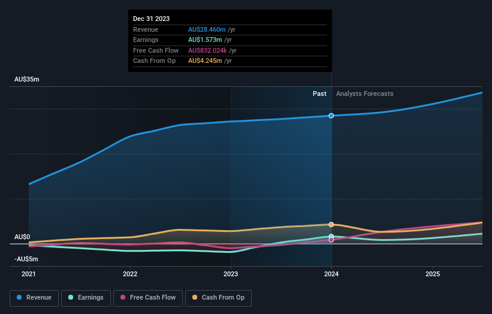Click the Dec 31 2023 tooltip date

151,19
